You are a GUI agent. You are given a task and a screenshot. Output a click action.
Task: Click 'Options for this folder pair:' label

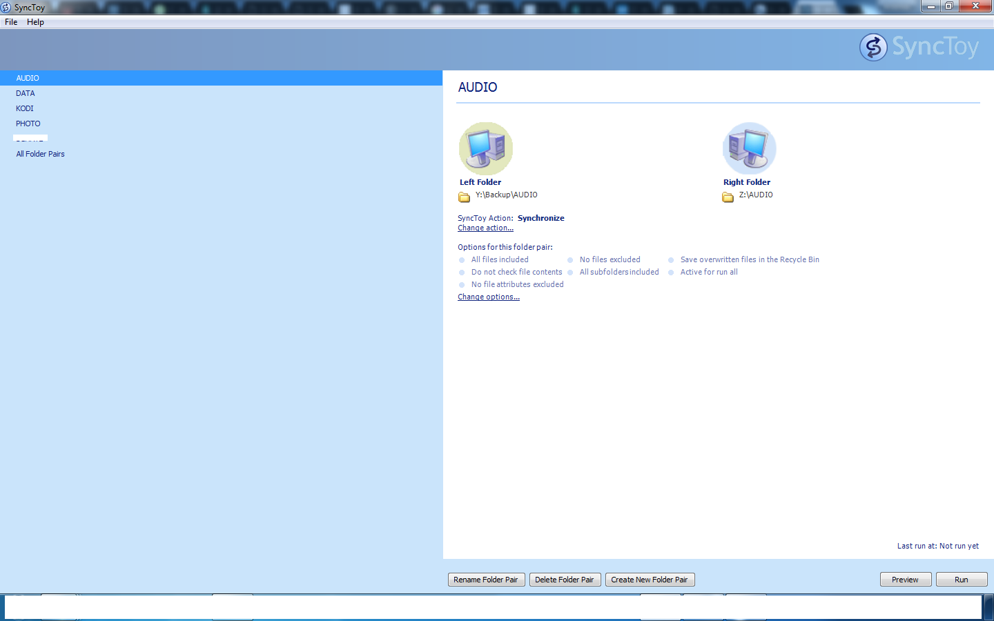[505, 247]
